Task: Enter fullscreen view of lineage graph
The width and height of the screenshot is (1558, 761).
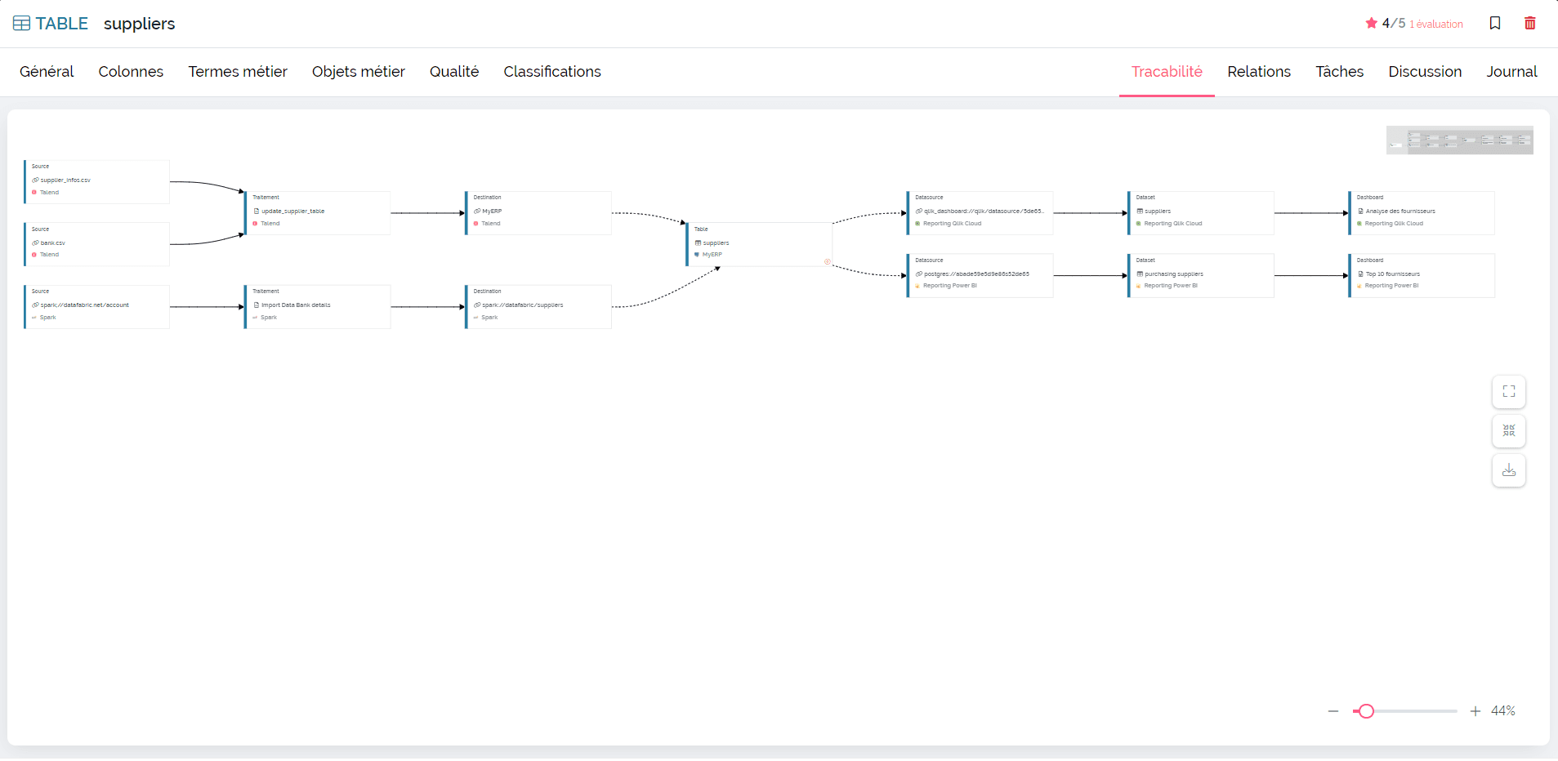Action: [x=1509, y=391]
